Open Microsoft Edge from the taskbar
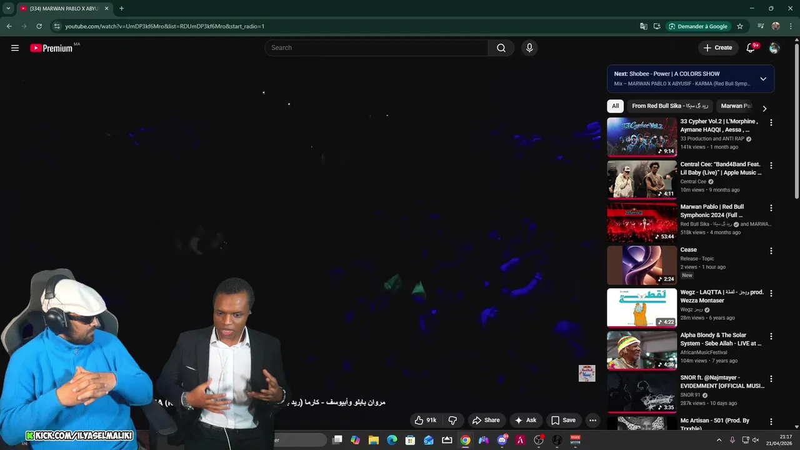The height and width of the screenshot is (450, 800). coord(392,440)
